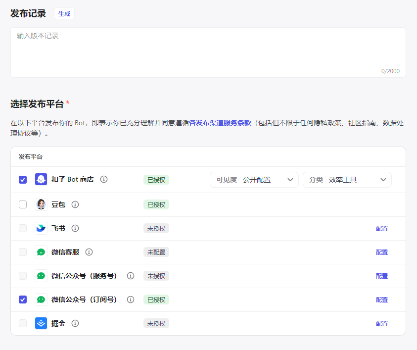
Task: Click 配置 in the 微信公众号（订阅号）row
Action: point(382,300)
